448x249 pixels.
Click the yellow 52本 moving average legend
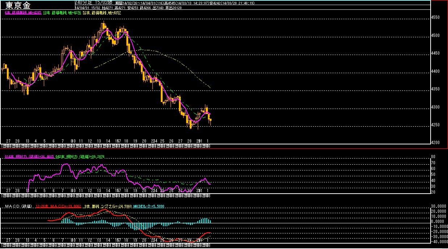(101, 13)
